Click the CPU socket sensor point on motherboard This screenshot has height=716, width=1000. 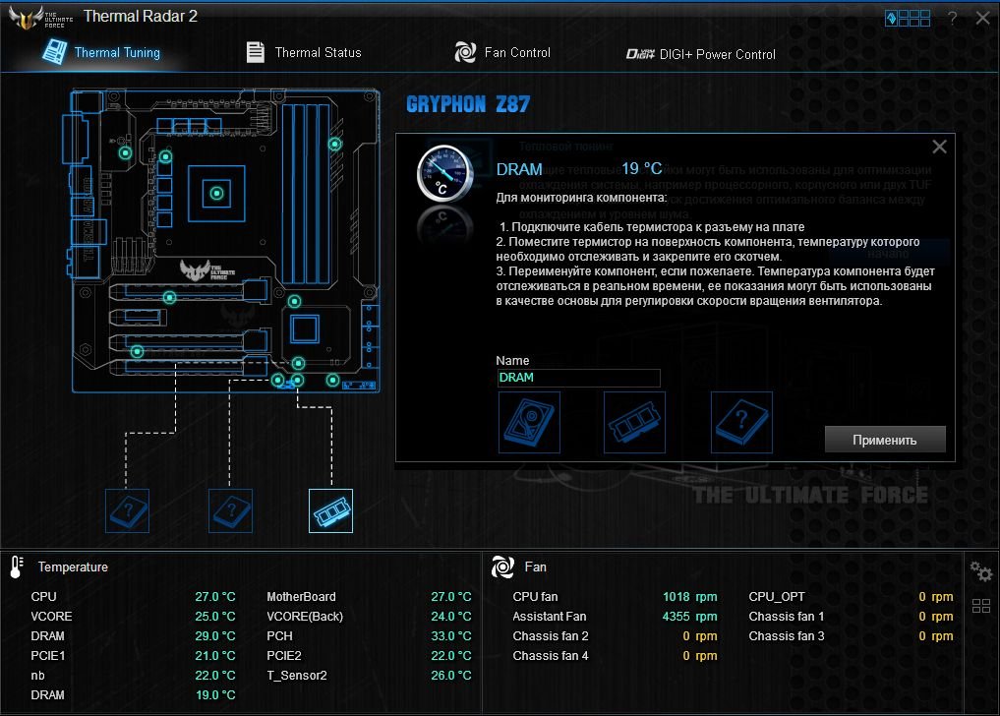(x=217, y=193)
